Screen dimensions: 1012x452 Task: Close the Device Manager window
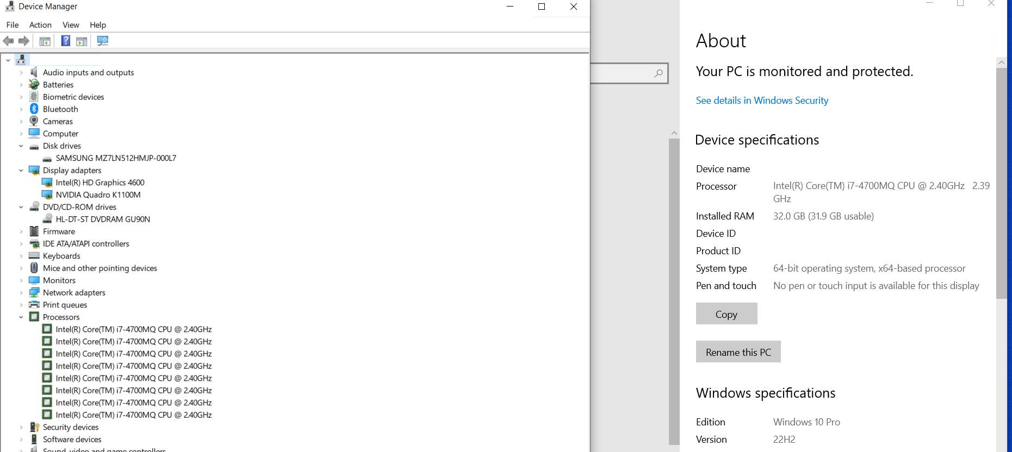[574, 7]
